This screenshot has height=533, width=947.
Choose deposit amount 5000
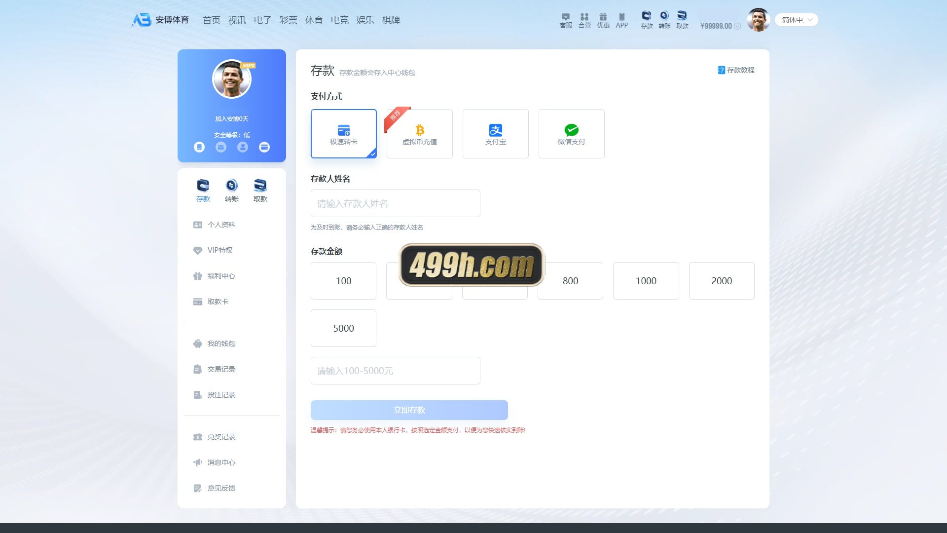coord(344,328)
